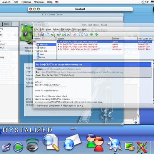The height and width of the screenshot is (154, 154).
Task: Go to next message with right green arrow
Action: click(x=96, y=34)
